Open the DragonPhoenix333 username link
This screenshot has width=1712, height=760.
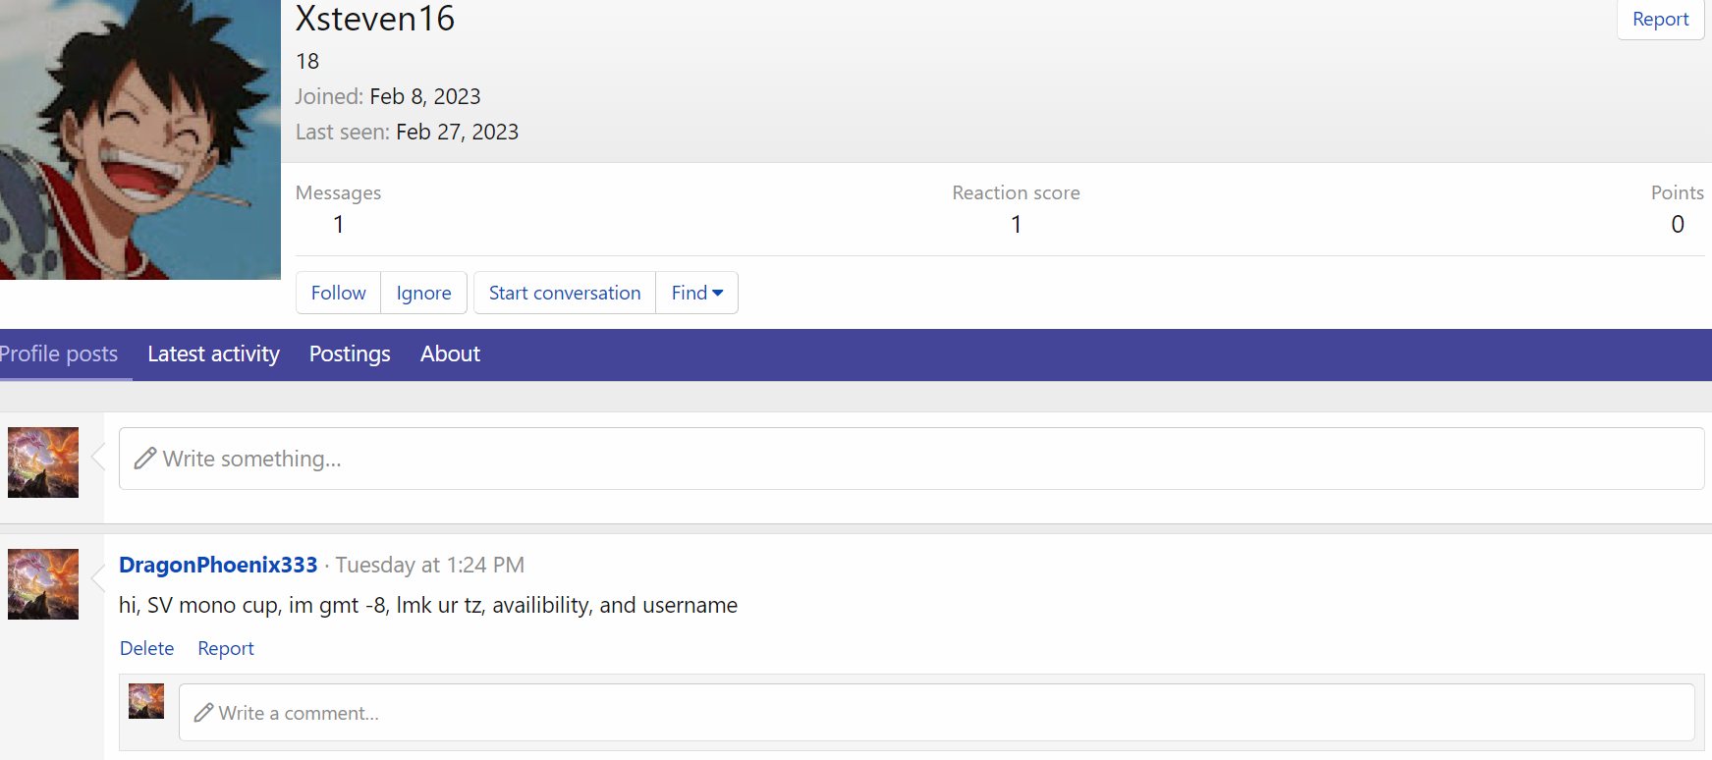pos(218,565)
